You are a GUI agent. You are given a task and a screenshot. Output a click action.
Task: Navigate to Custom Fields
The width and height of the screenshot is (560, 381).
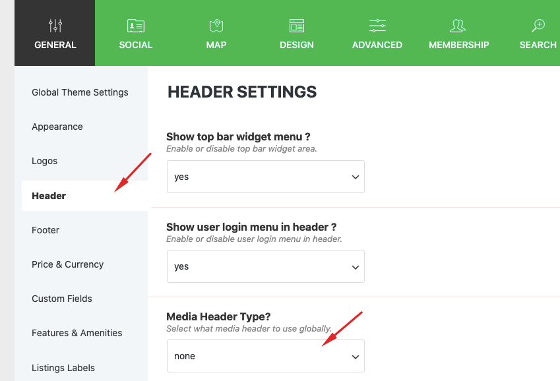pyautogui.click(x=62, y=299)
